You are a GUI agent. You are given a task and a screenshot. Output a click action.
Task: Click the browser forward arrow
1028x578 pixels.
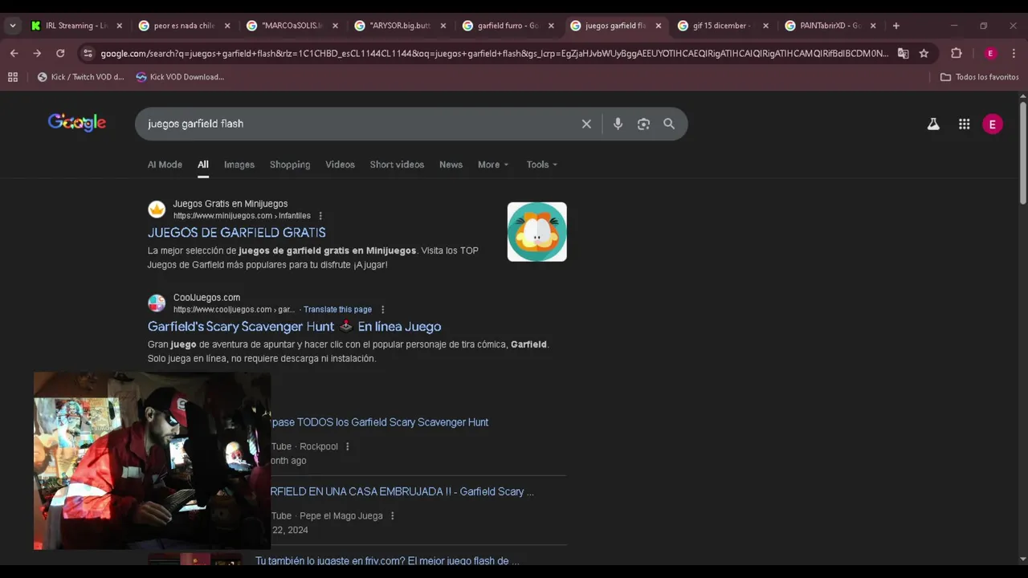37,53
